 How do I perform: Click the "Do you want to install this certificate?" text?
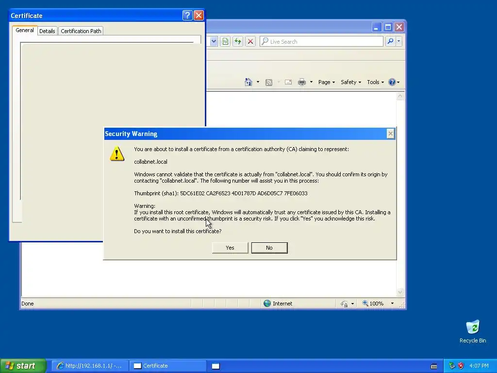(x=178, y=231)
